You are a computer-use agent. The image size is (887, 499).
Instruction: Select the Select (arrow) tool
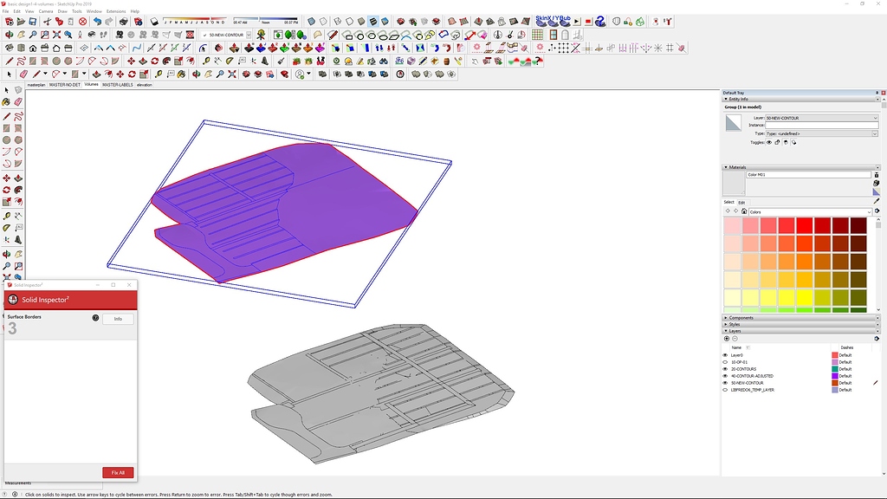(x=5, y=90)
